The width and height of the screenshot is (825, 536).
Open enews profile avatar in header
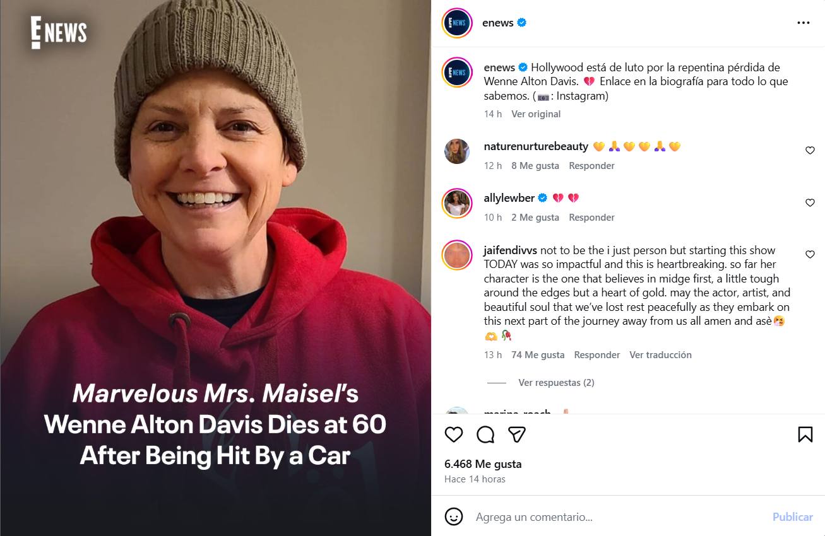point(457,23)
